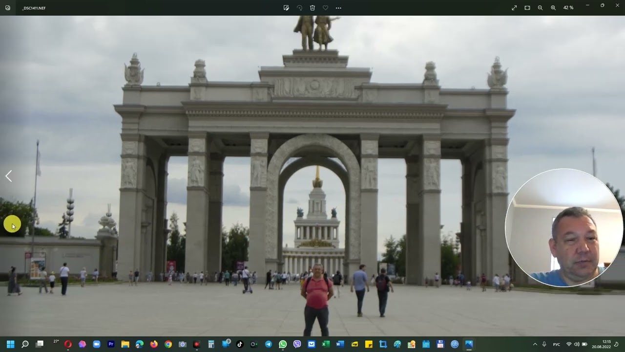Launch Microsoft Edge from taskbar
Screen dimensions: 625x352
139,344
